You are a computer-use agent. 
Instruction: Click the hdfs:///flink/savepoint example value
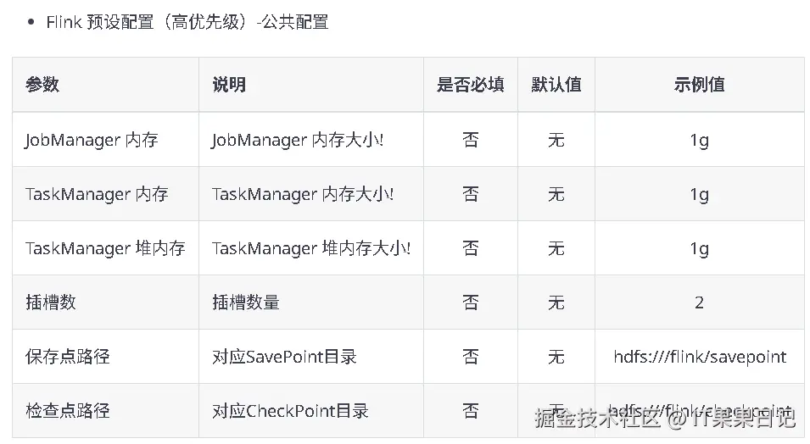tap(699, 357)
